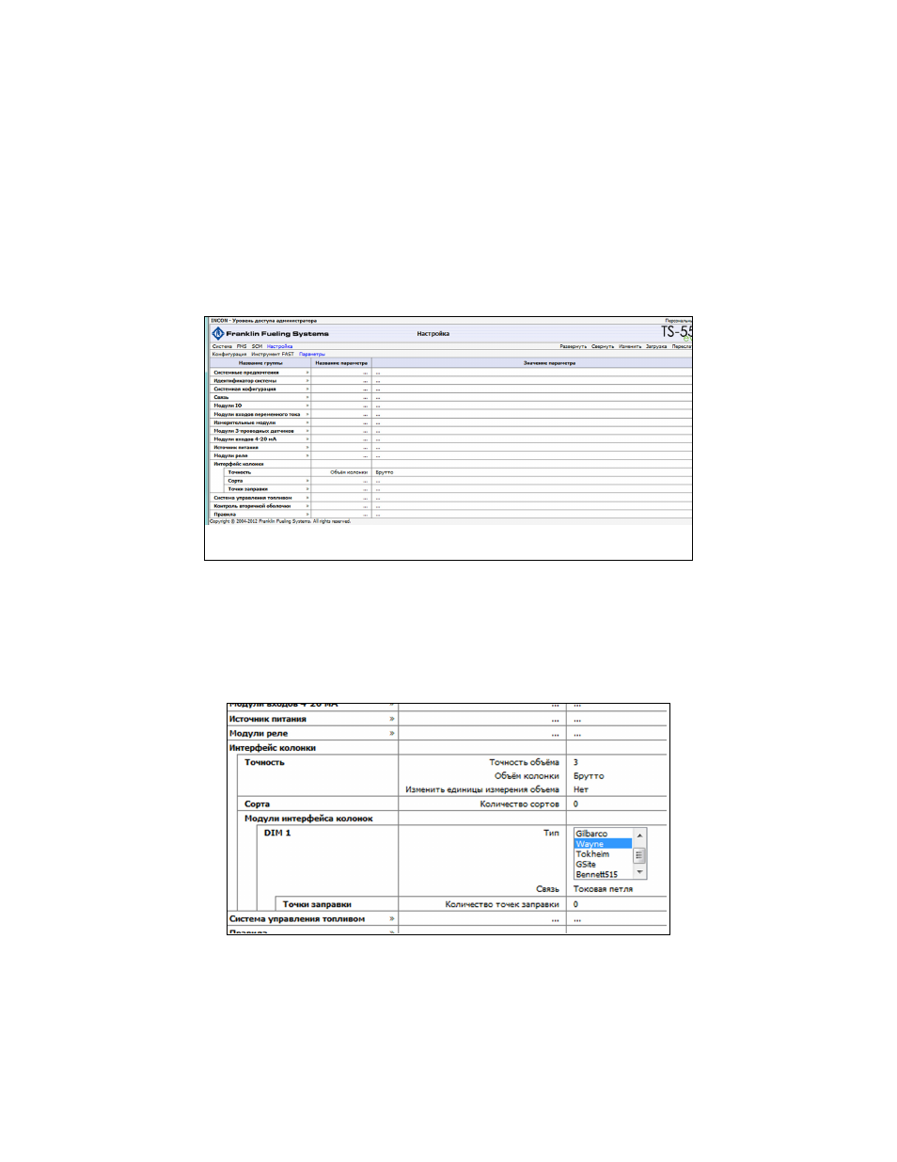897x1162 pixels.
Task: Click the Количество точек заправки value 0
Action: pyautogui.click(x=575, y=904)
